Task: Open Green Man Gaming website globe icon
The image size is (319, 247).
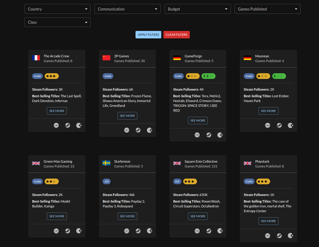Action: pyautogui.click(x=56, y=231)
